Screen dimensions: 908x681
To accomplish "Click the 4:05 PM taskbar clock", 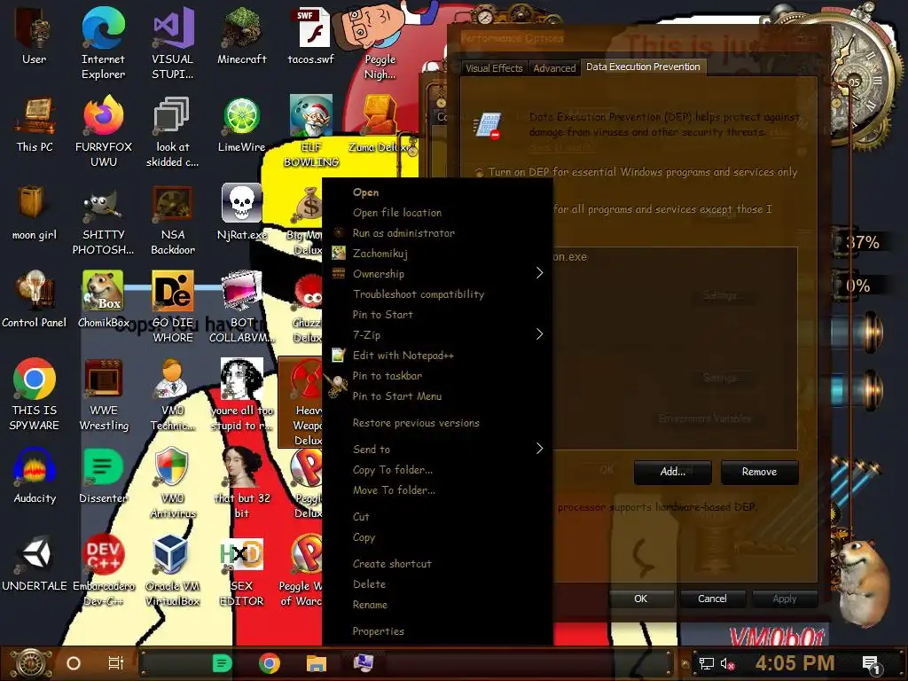I will pyautogui.click(x=794, y=663).
